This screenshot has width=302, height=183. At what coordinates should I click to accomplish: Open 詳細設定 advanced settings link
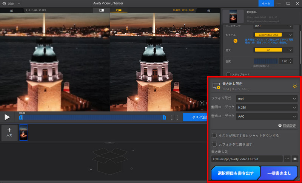tap(289, 126)
